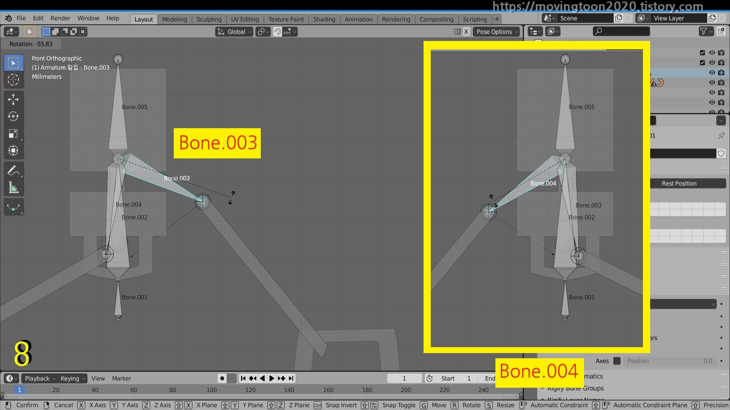Image resolution: width=730 pixels, height=410 pixels.
Task: Click New Collection icon in outliner
Action: tap(721, 32)
